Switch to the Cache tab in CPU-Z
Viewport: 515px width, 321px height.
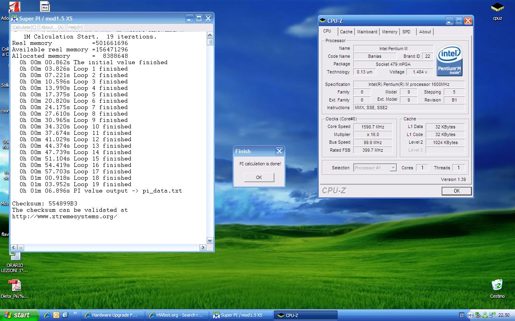point(346,32)
